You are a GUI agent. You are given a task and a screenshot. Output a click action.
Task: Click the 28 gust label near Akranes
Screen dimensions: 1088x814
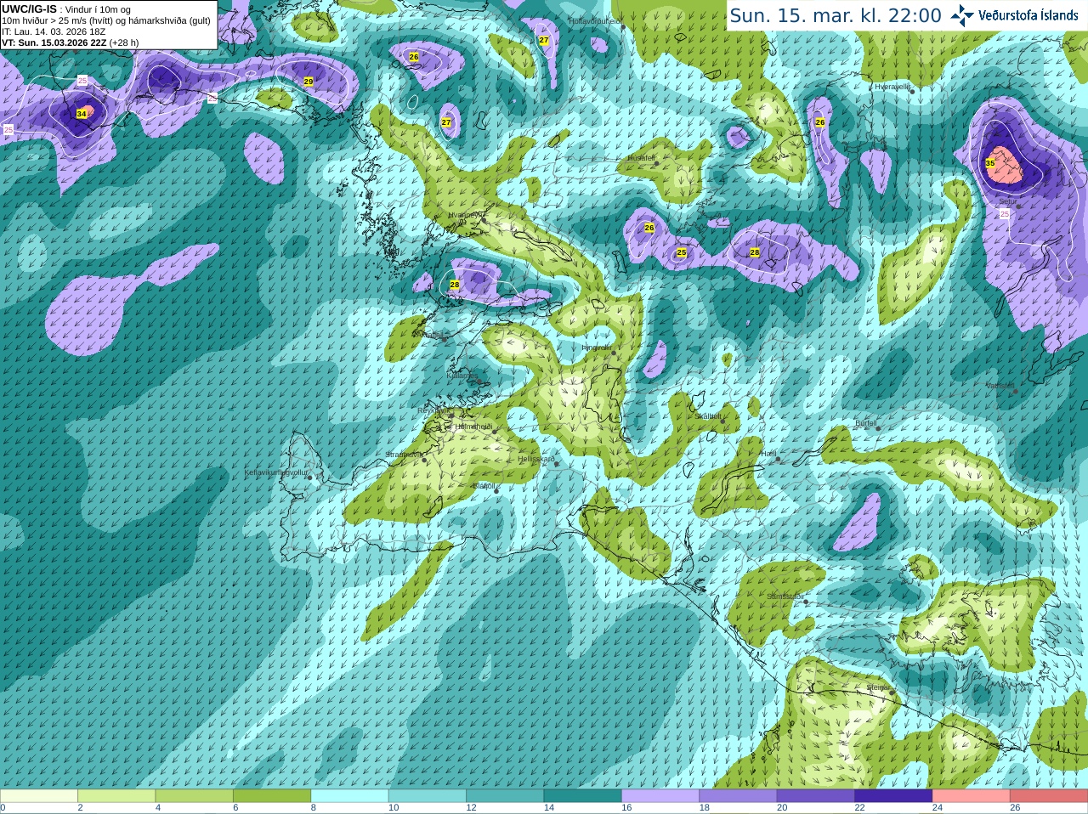(x=455, y=285)
